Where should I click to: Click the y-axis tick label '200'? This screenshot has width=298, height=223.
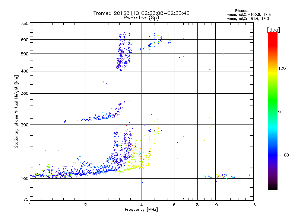(x=25, y=125)
